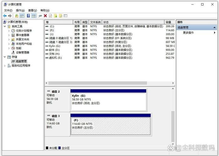Sort by the 布局 column header
The image size is (219, 156).
[x=77, y=22]
